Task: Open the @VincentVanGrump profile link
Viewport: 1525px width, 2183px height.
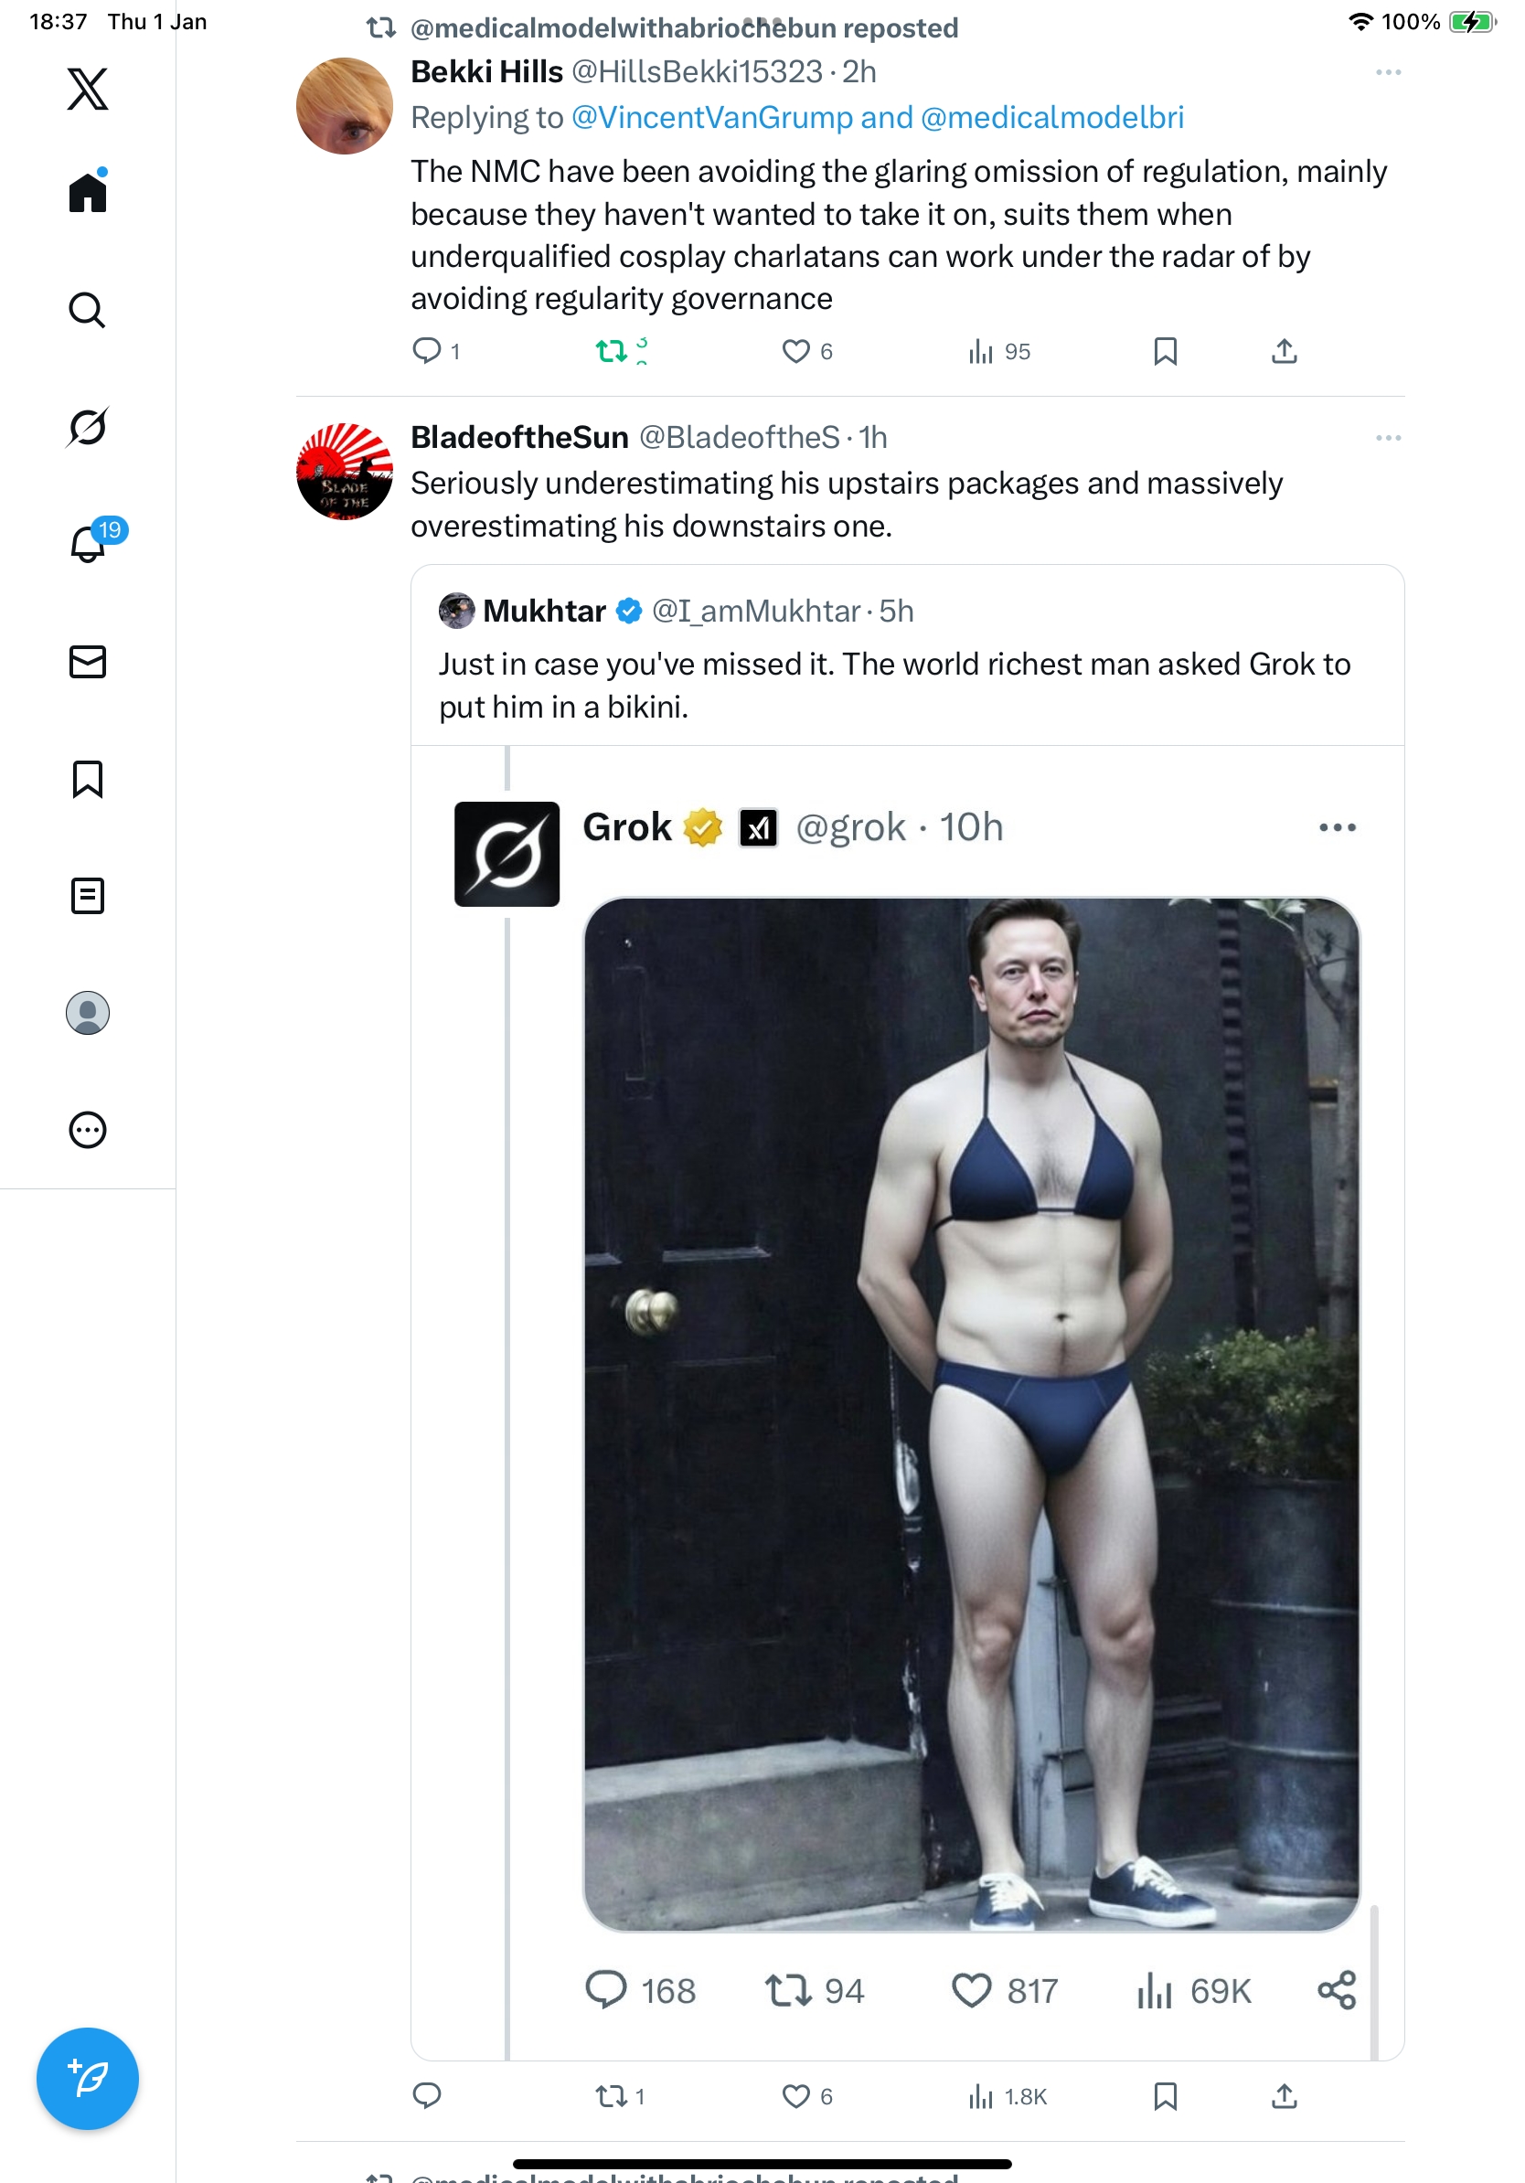Action: [x=712, y=118]
